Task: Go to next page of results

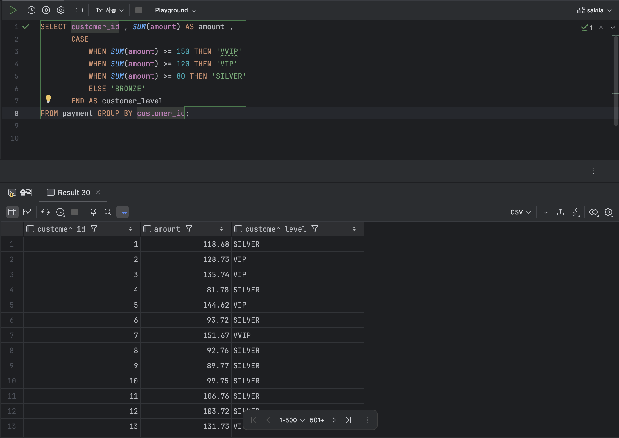Action: [x=334, y=420]
